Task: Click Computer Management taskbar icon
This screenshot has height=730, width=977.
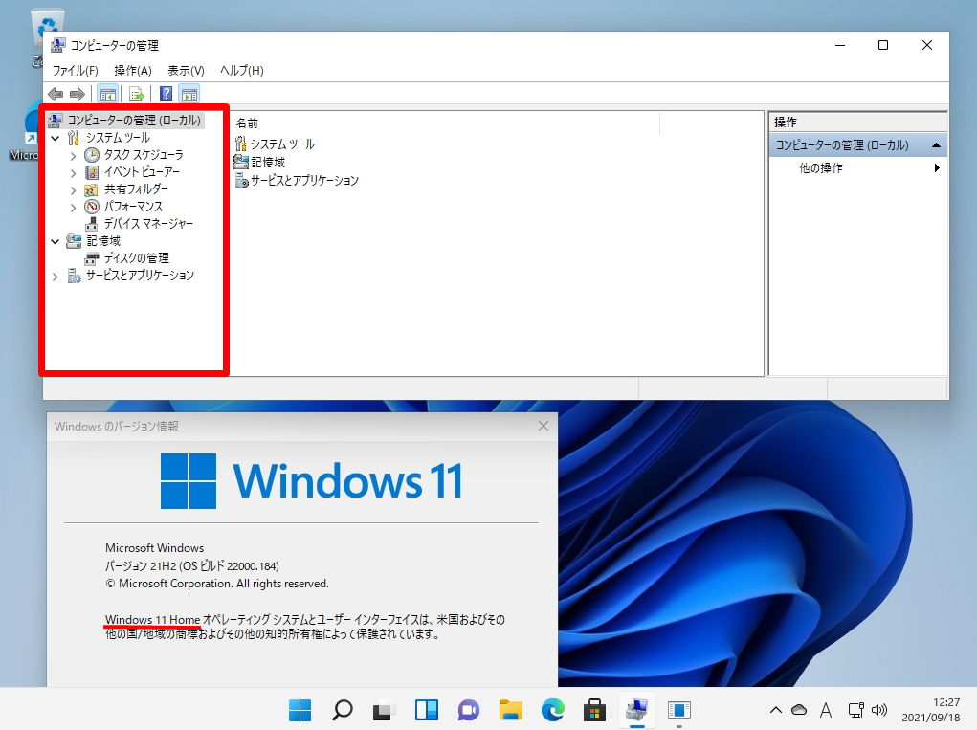Action: 636,710
